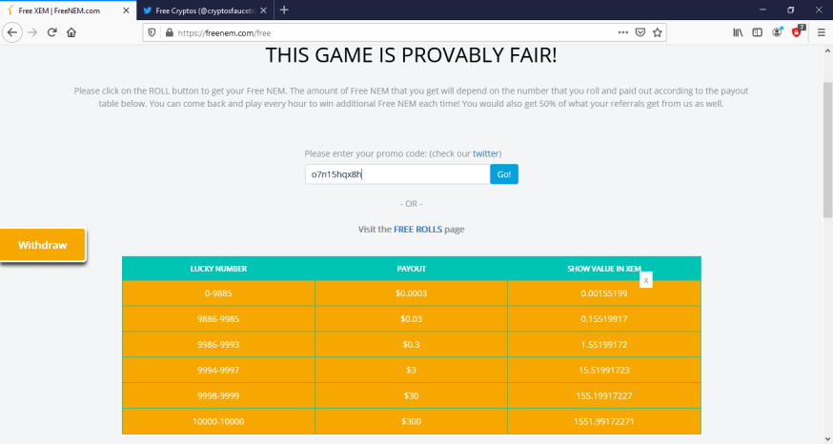Click the tracking protection shield icon
The image size is (833, 444).
pos(152,32)
